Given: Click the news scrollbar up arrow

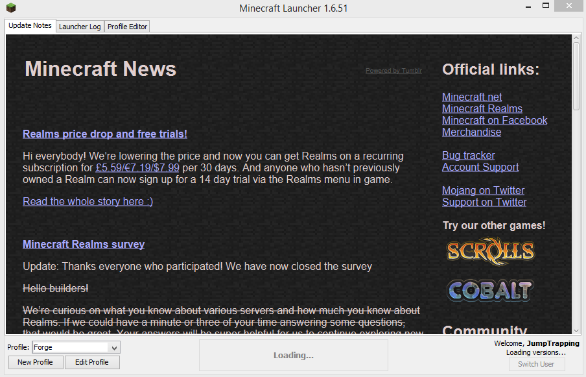Looking at the screenshot, I should pos(576,38).
